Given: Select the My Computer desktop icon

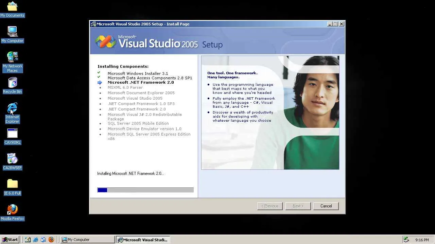Looking at the screenshot, I should 12,34.
